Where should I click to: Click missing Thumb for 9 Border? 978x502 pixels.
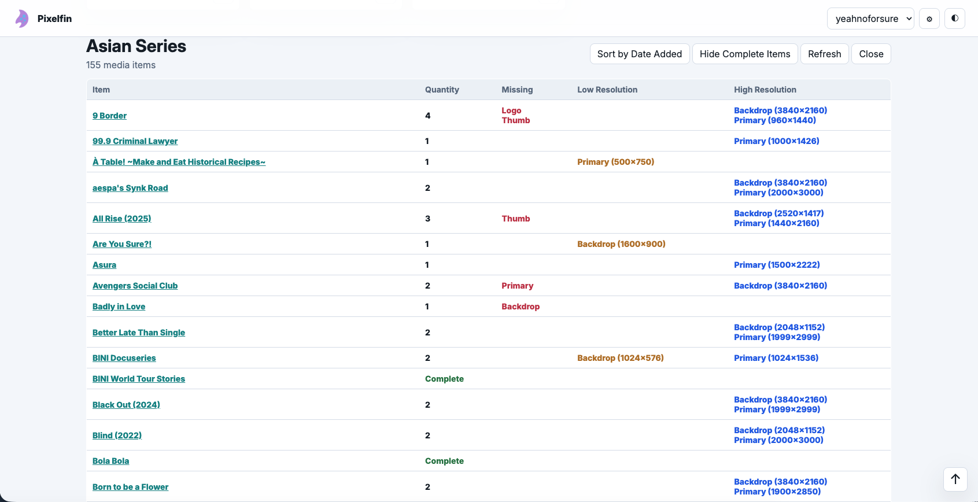click(x=516, y=120)
